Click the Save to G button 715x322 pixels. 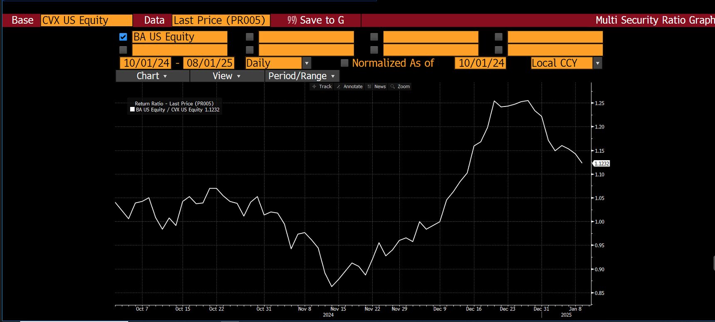[x=316, y=20]
